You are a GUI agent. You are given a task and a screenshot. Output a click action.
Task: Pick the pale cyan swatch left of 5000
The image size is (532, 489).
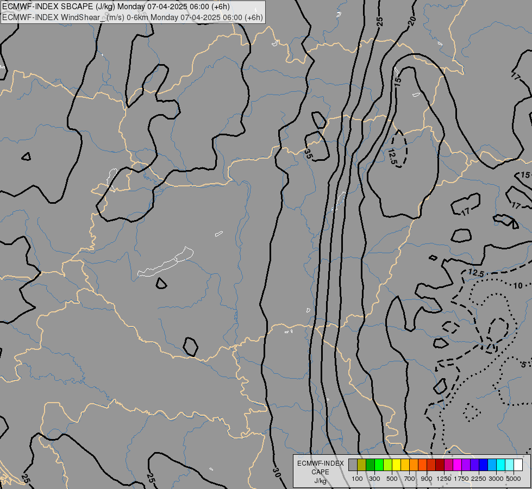510,465
